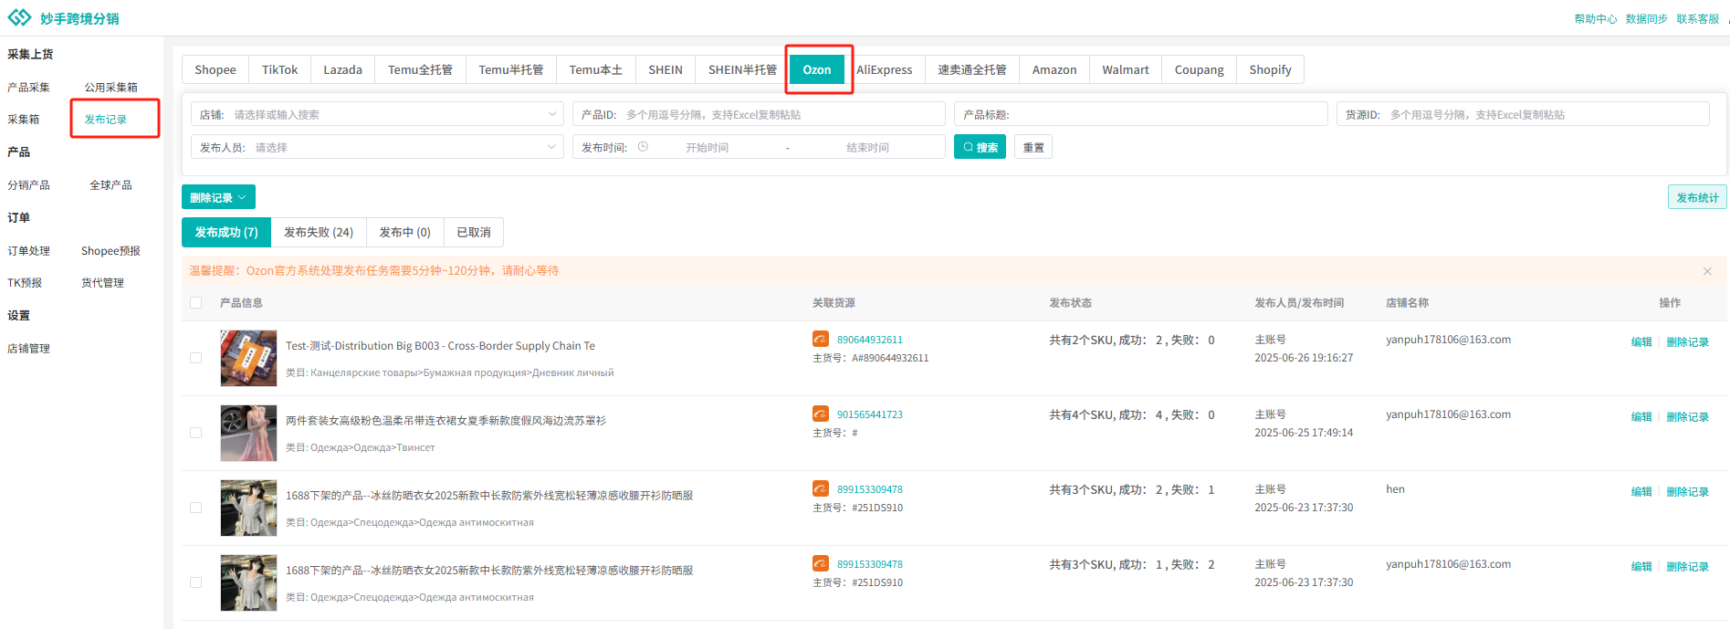The width and height of the screenshot is (1730, 629).
Task: Focus the 货源ID input field
Action: click(x=1523, y=114)
